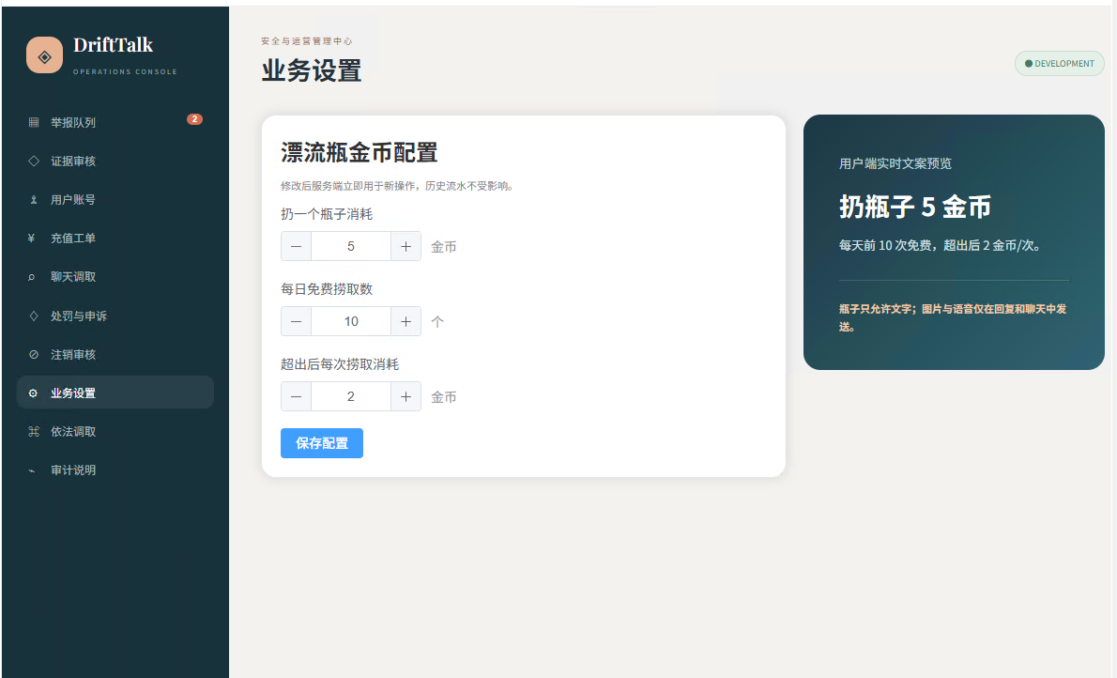Viewport: 1117px width, 678px height.
Task: Click the DriftTalk logo icon
Action: (x=44, y=54)
